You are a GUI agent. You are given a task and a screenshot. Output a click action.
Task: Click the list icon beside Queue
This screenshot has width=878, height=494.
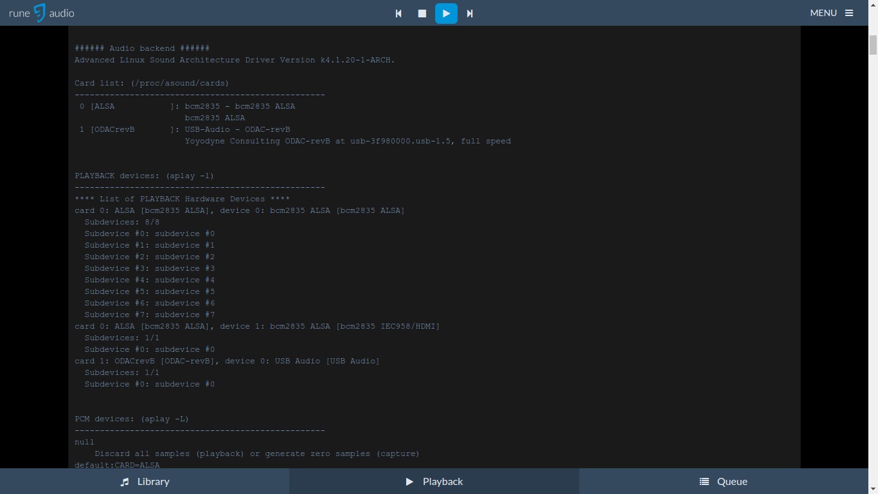point(704,482)
